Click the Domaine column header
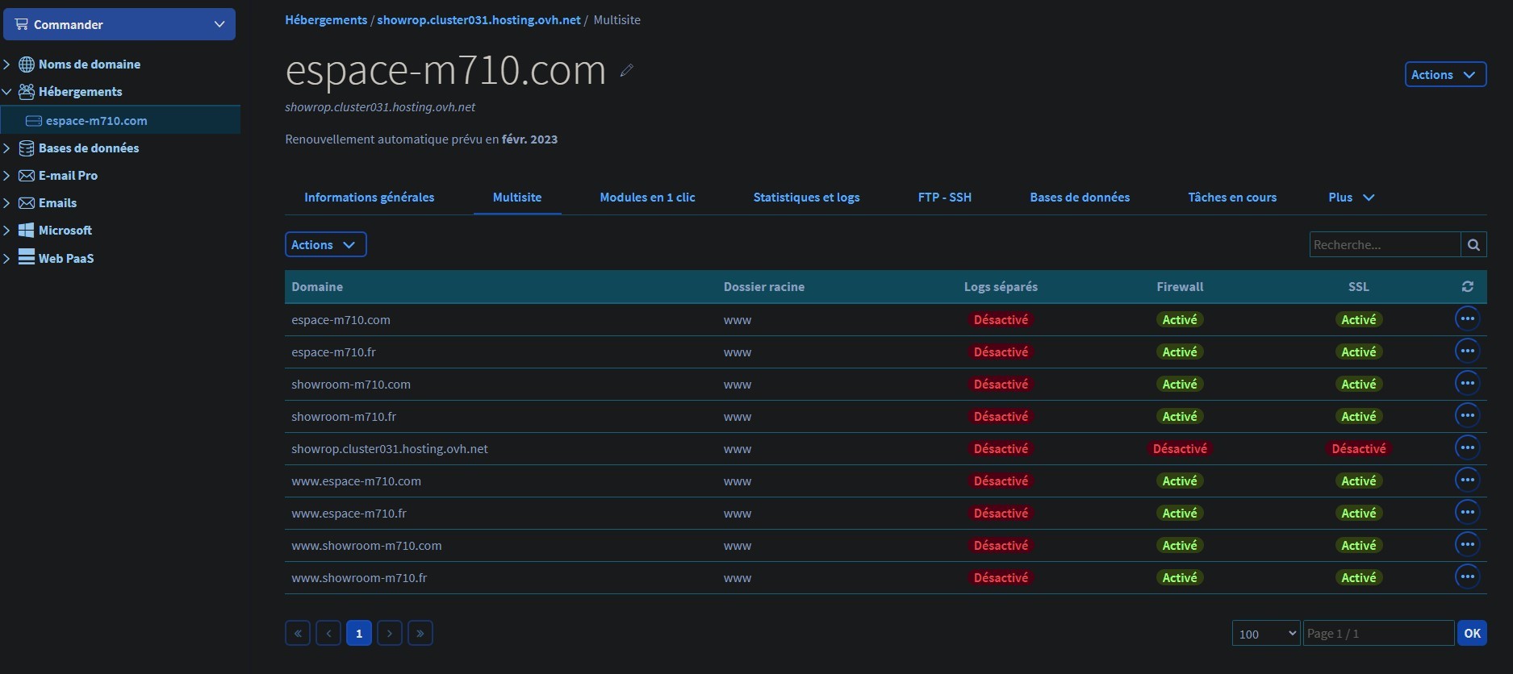Screen dimensions: 1513x674 tap(317, 287)
